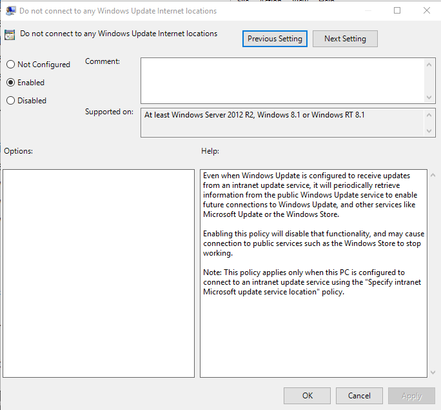Go to Previous Setting
The height and width of the screenshot is (410, 441).
(275, 39)
